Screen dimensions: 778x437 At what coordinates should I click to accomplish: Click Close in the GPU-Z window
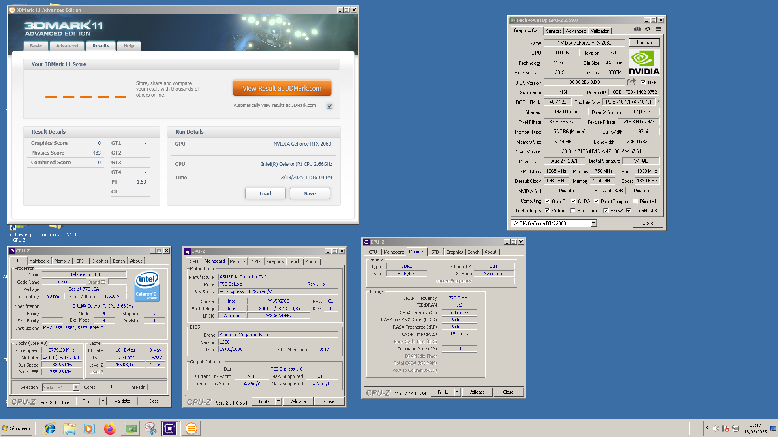tap(648, 223)
